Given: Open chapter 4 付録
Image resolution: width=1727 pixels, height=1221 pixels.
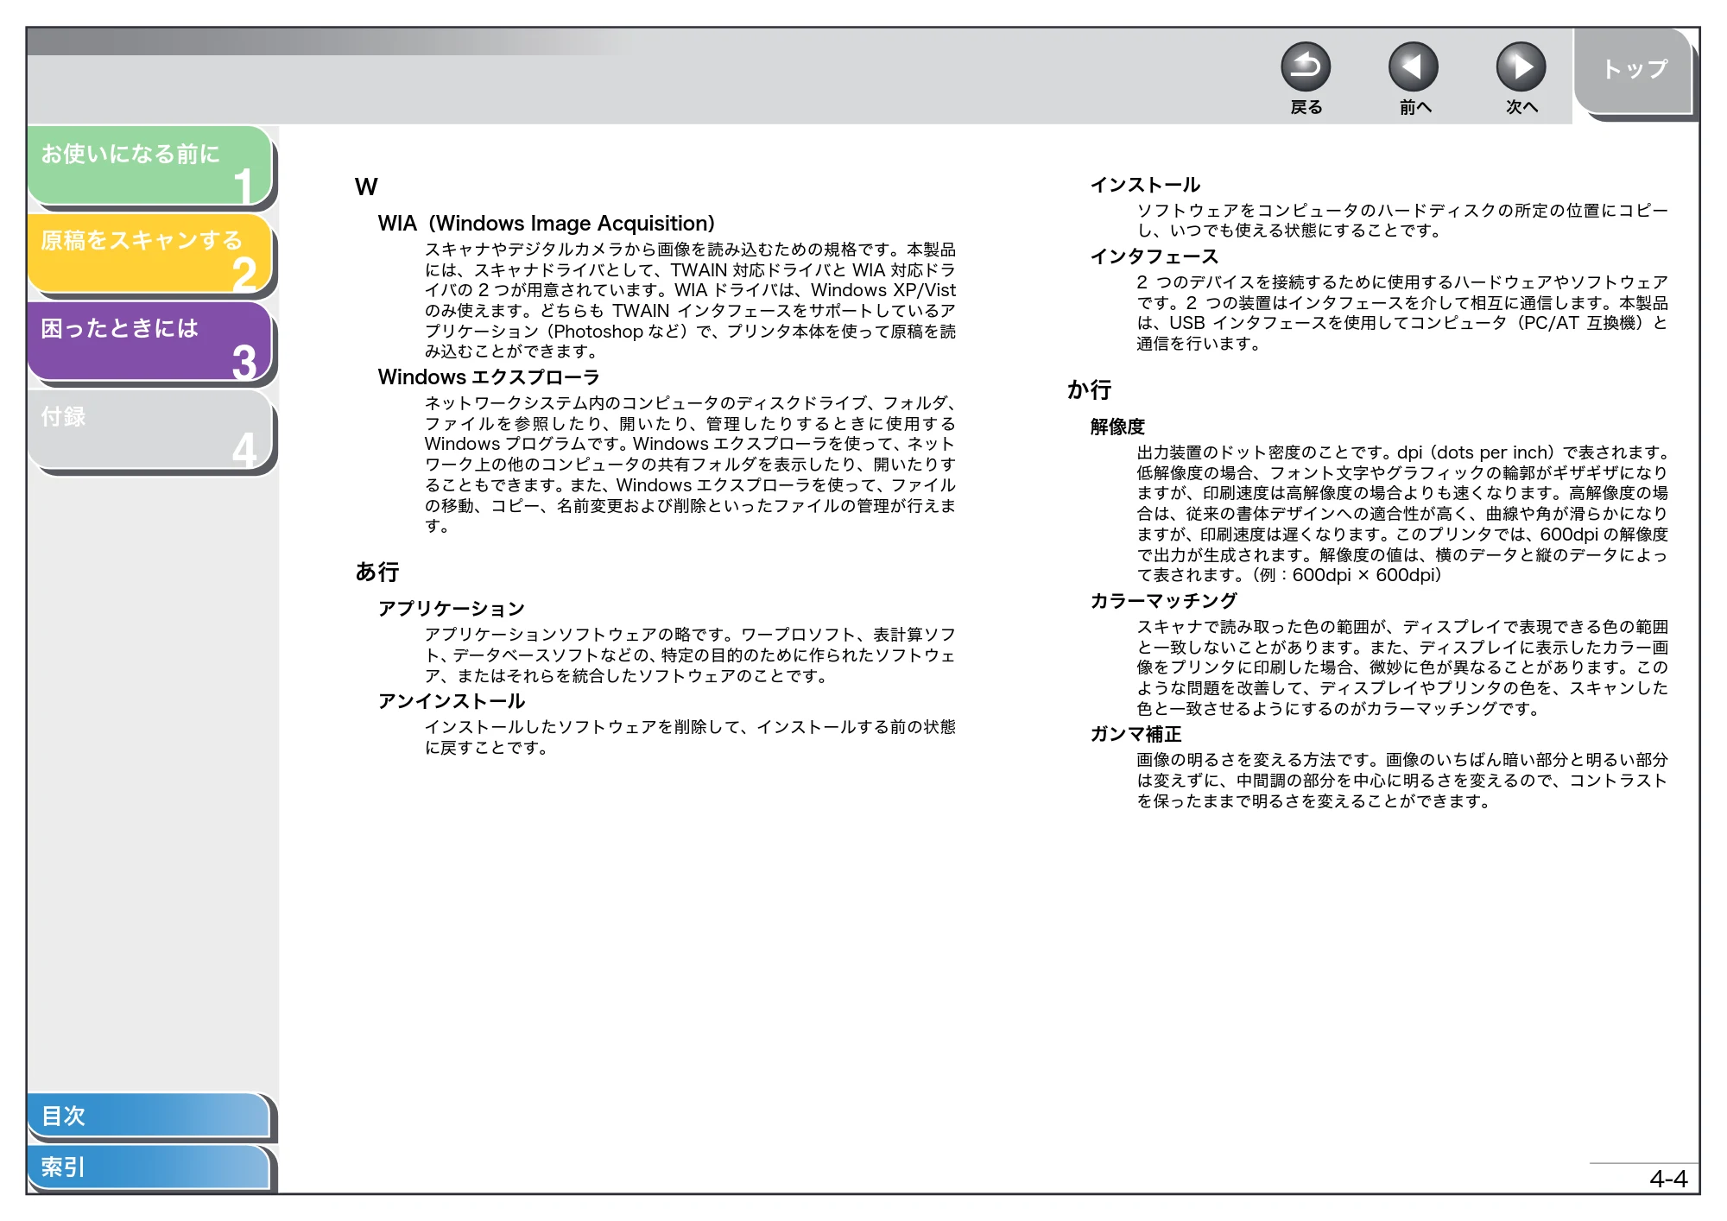Looking at the screenshot, I should 150,430.
